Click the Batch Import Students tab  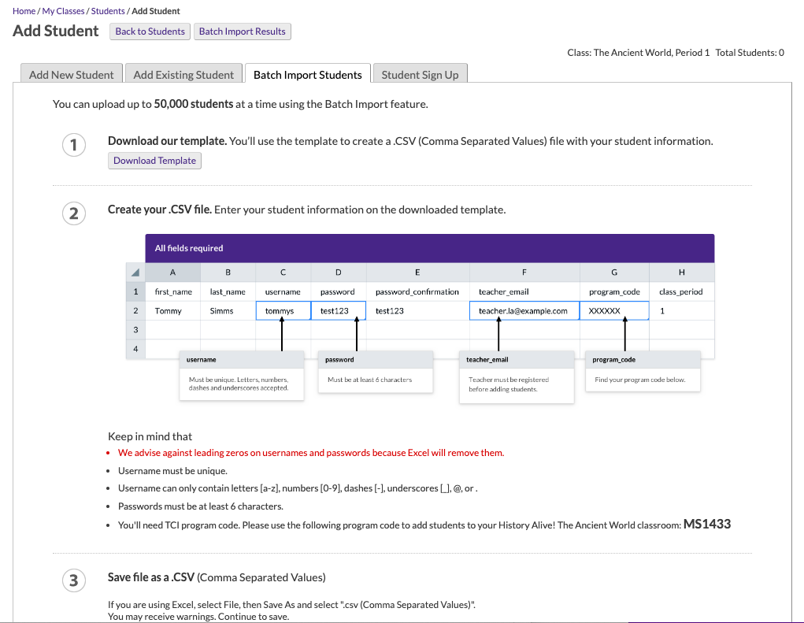(x=307, y=74)
